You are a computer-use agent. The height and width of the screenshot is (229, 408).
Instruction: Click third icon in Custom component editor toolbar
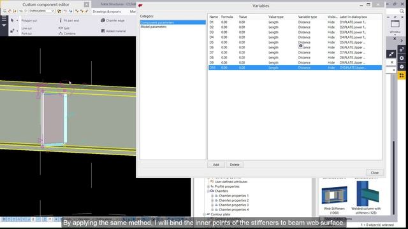click(15, 11)
